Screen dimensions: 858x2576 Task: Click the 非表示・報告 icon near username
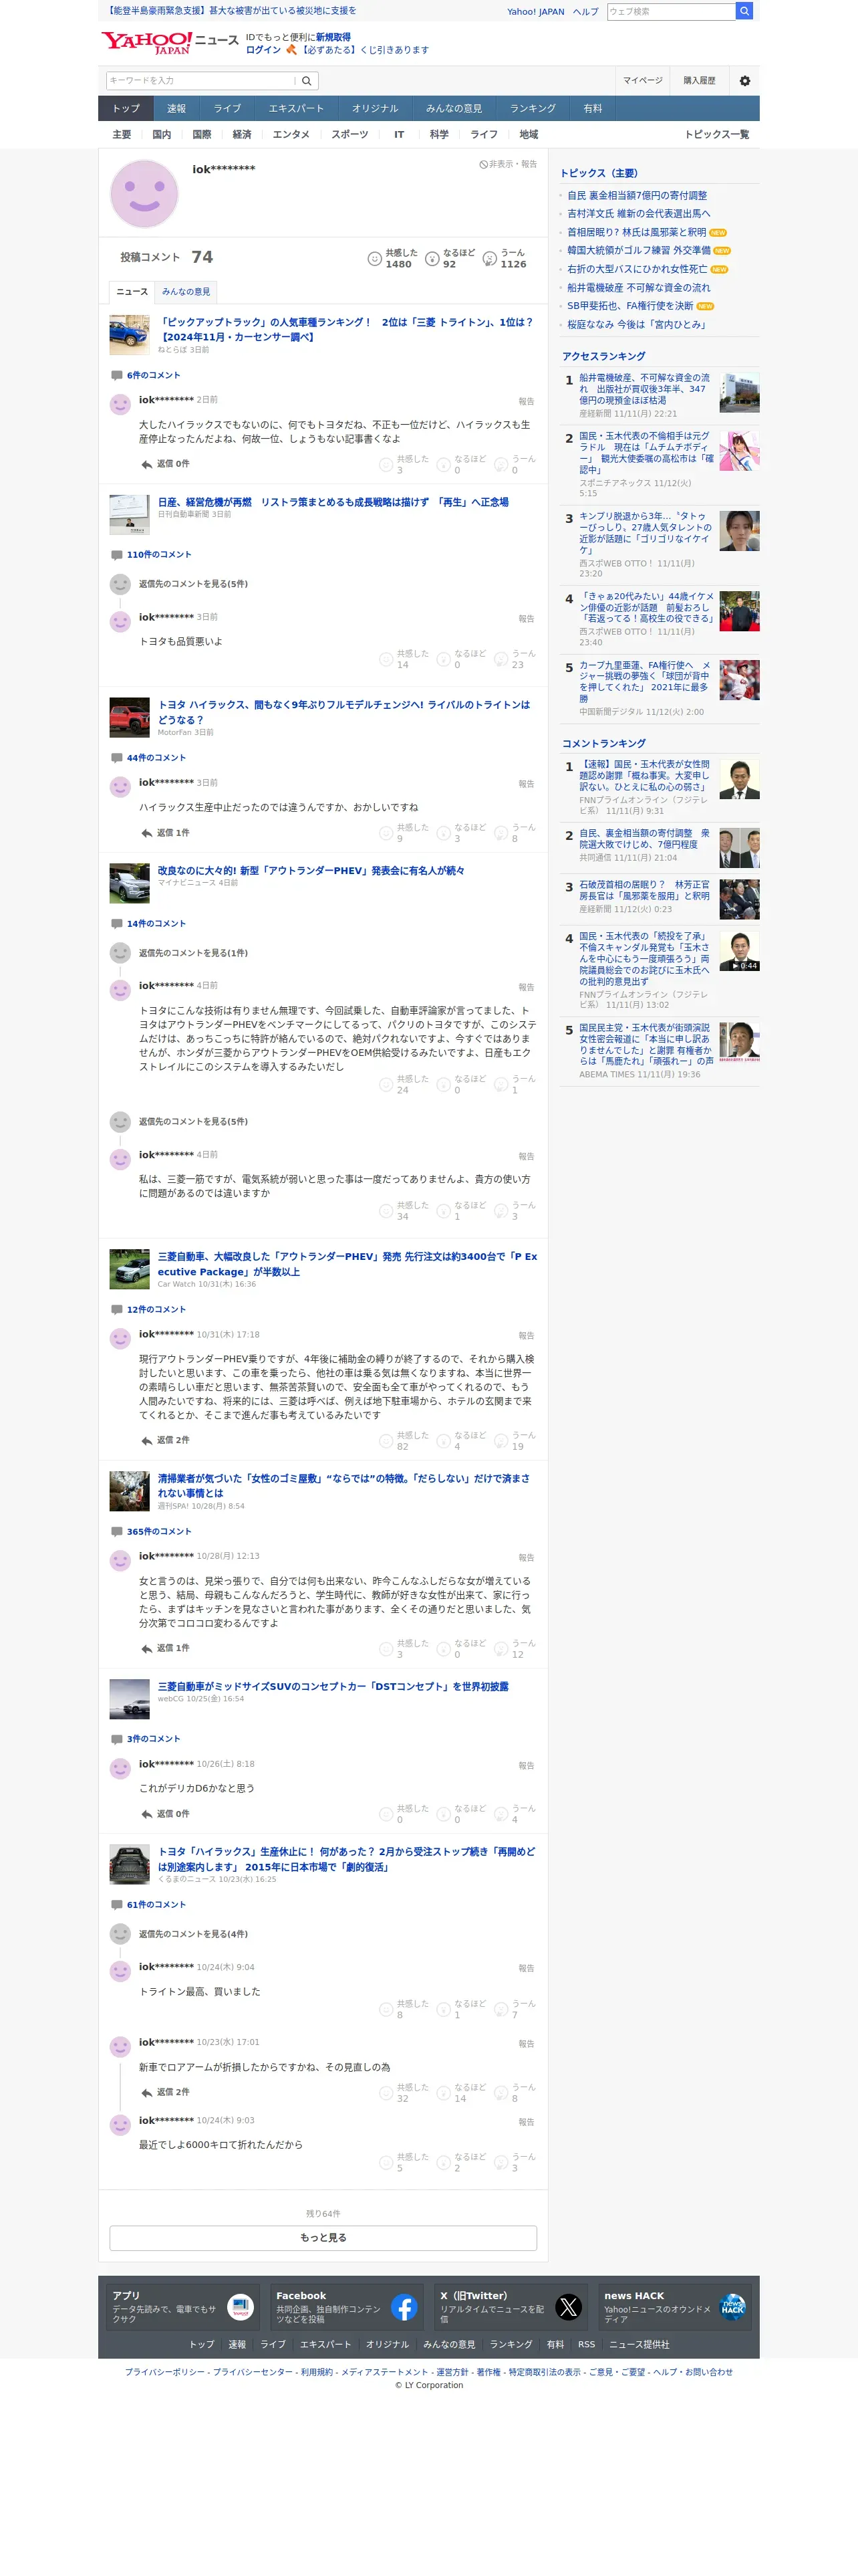tap(483, 165)
